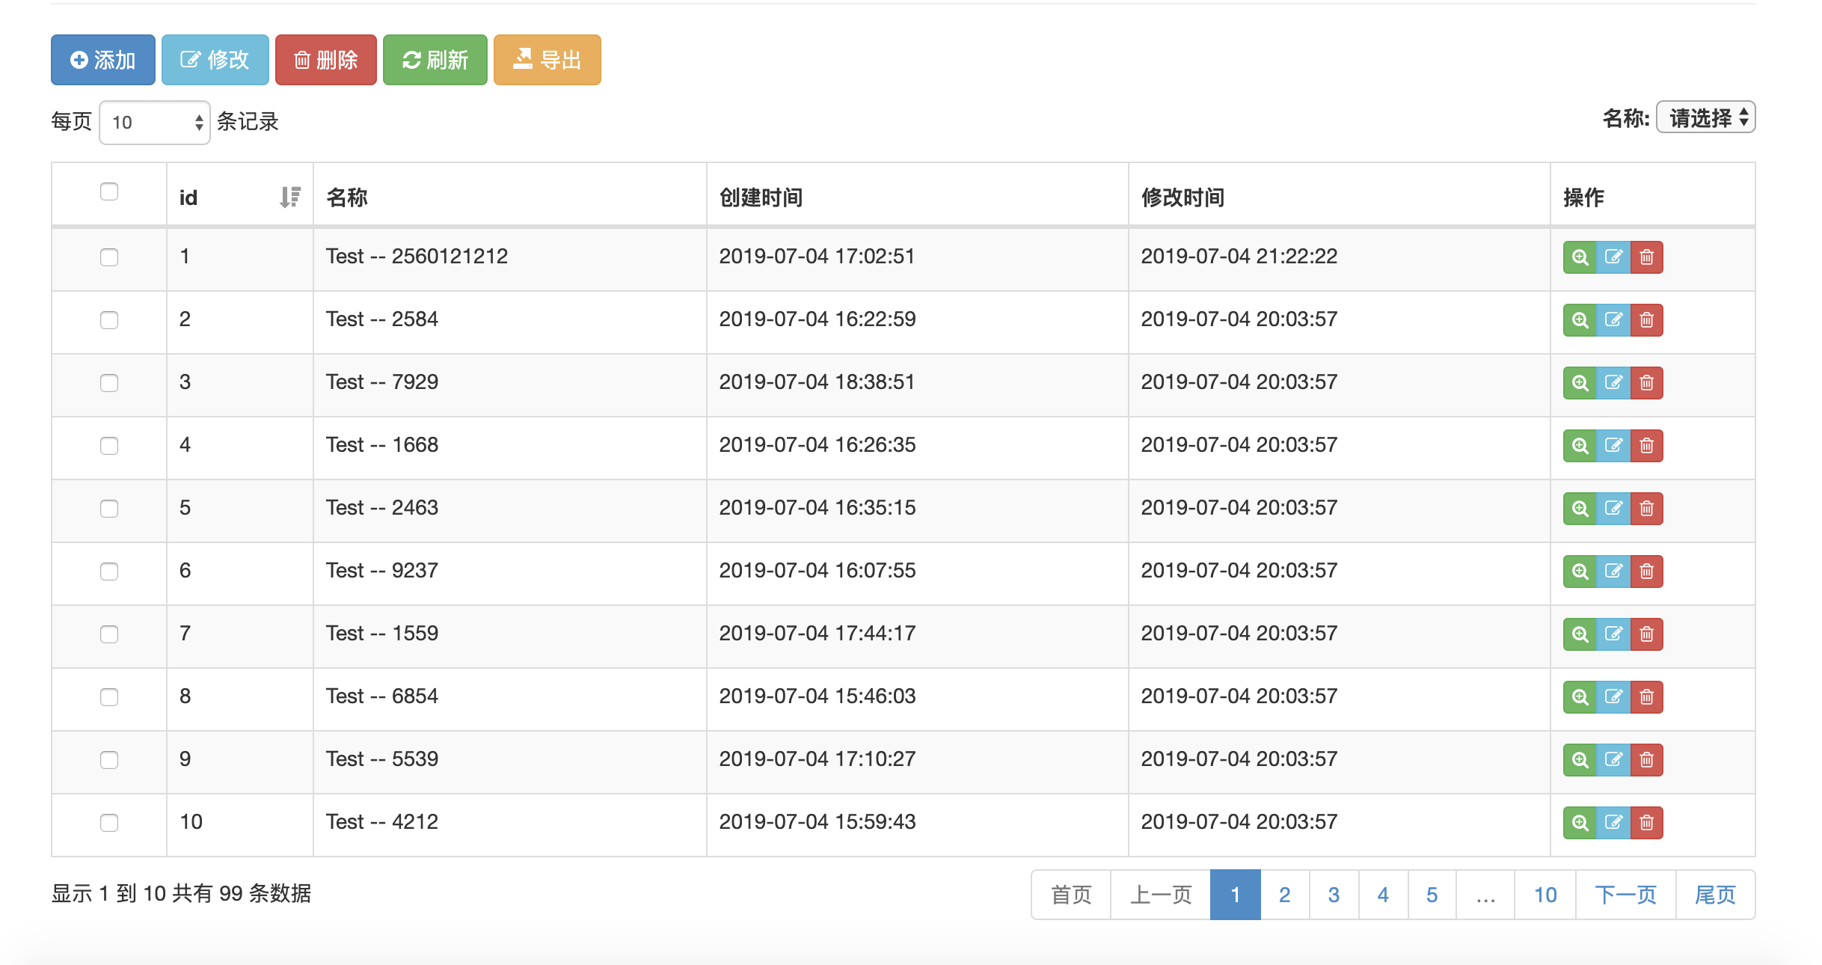Check the checkbox for row id 1
The image size is (1822, 965).
[109, 257]
